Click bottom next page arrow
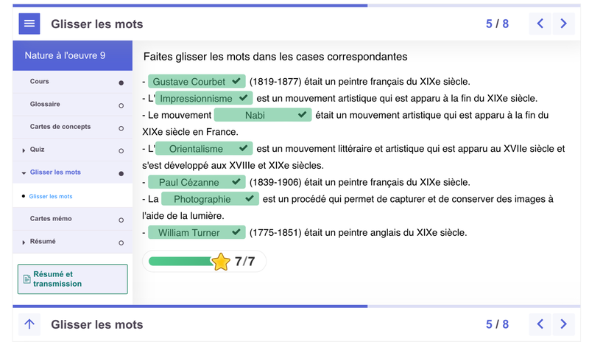This screenshot has width=589, height=342. coord(563,324)
